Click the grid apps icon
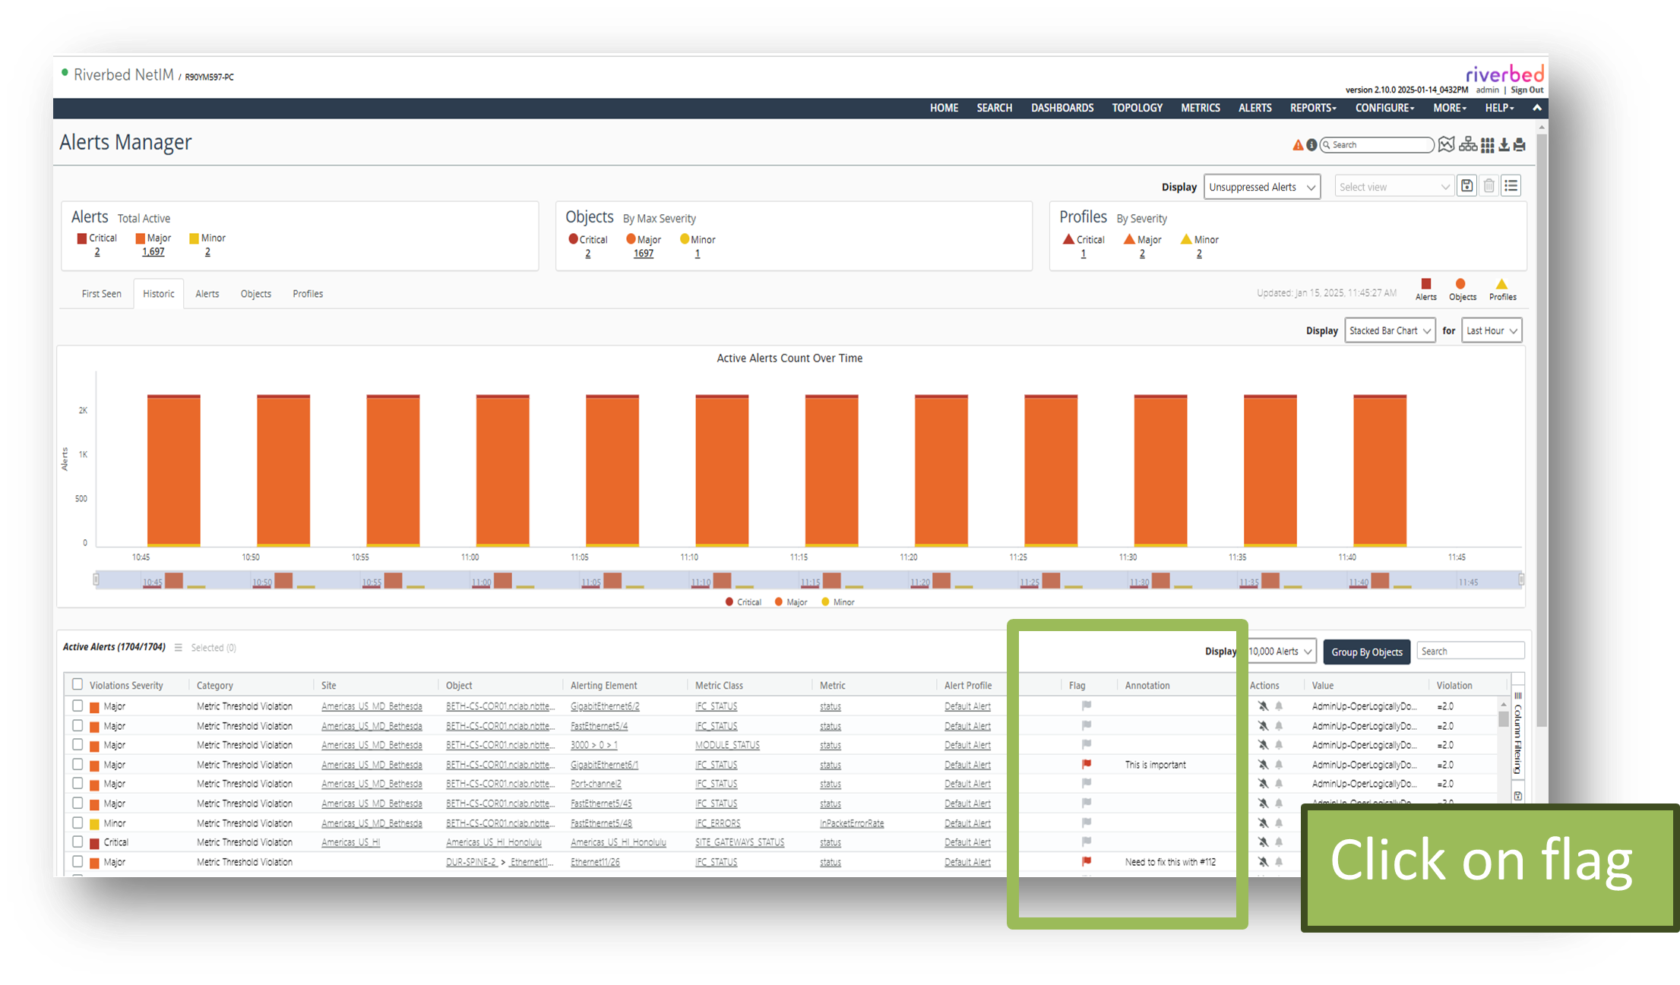Viewport: 1680px width, 985px height. (1487, 144)
